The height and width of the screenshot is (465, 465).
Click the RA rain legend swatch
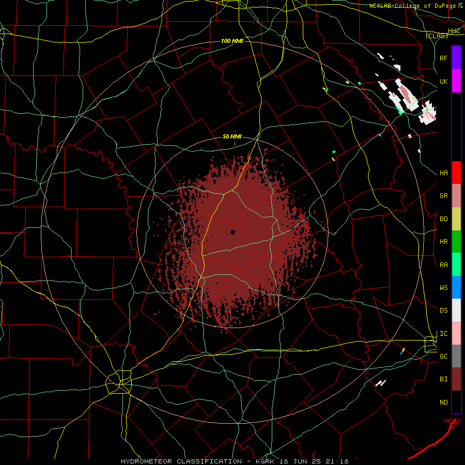pos(456,265)
